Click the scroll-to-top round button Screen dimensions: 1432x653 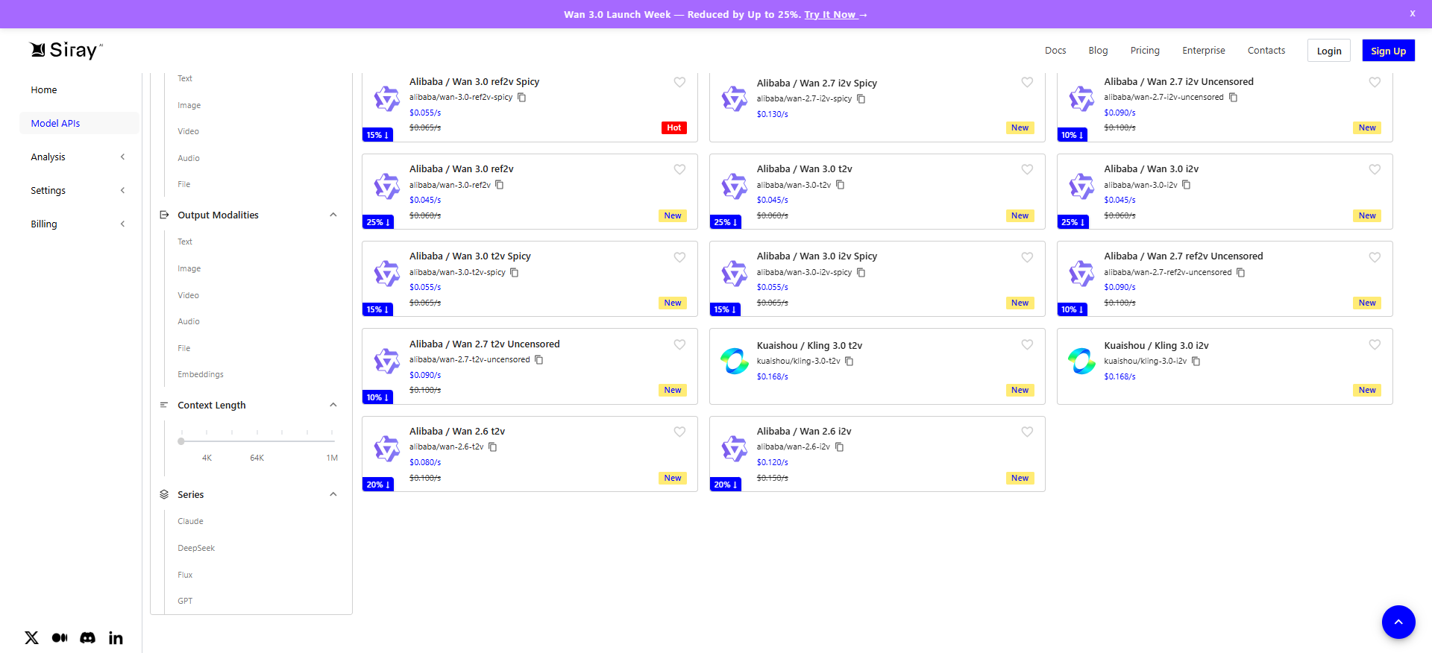[1398, 622]
